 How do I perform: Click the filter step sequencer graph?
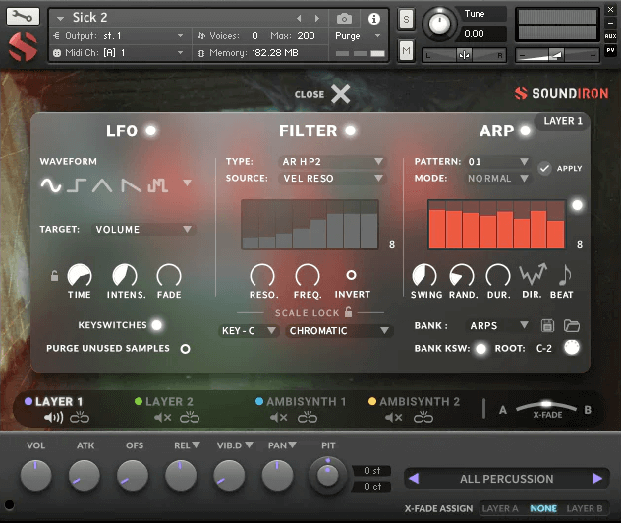pyautogui.click(x=310, y=225)
